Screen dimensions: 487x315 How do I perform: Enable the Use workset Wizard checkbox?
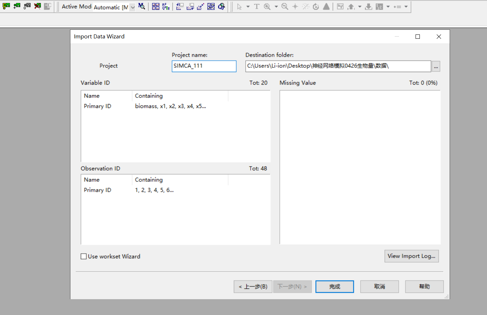pos(84,257)
